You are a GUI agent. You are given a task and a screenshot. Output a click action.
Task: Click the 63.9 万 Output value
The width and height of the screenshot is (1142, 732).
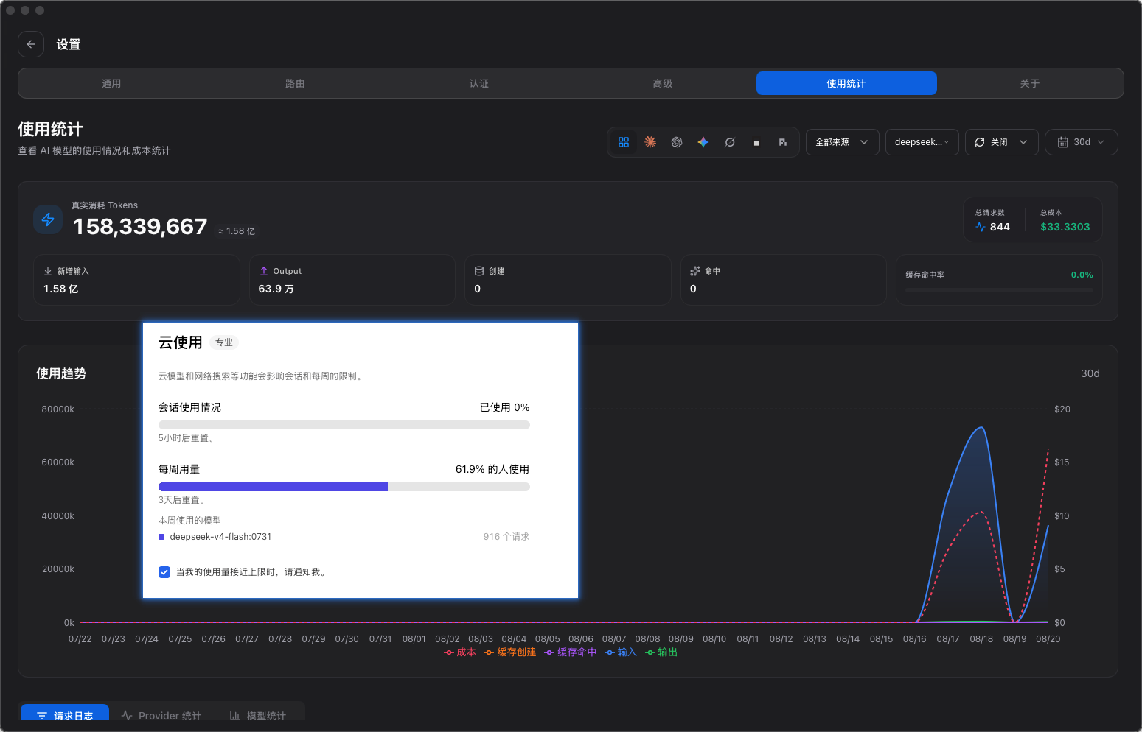(276, 289)
